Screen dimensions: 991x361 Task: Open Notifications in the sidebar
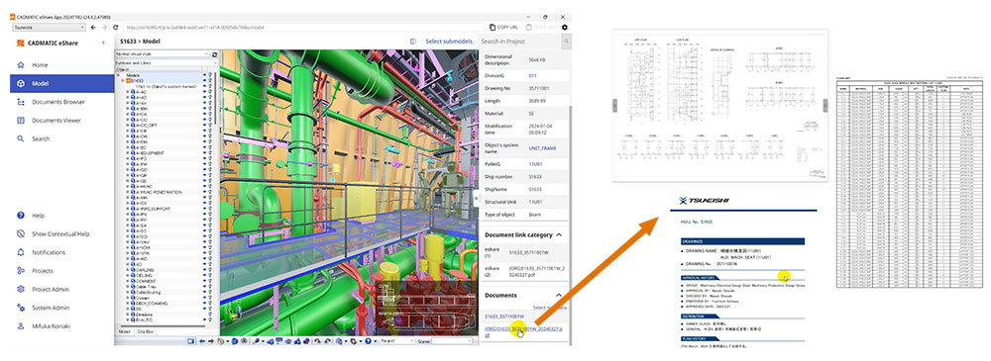tap(49, 252)
